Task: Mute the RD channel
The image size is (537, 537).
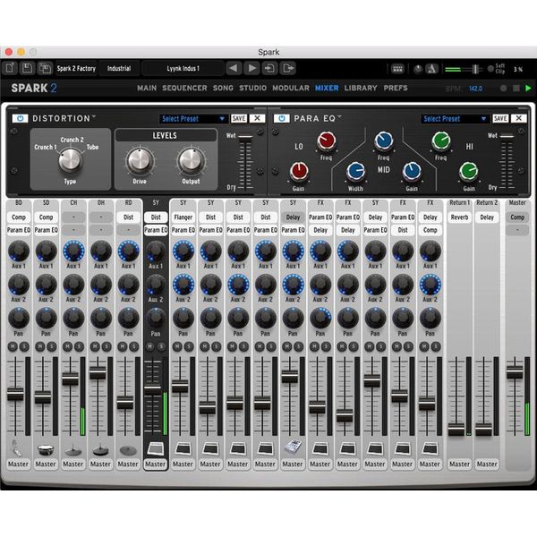Action: 123,346
